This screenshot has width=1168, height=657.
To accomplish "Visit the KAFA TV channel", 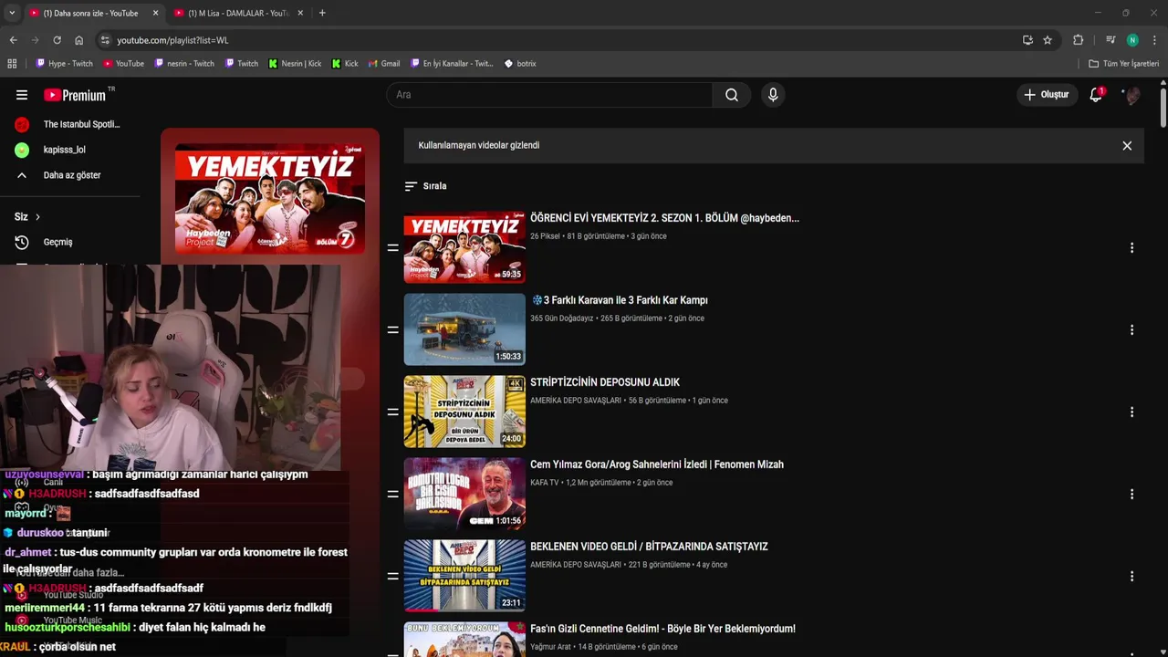I will (x=545, y=483).
